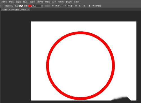Toggle the 对齐边缘 align edges checkbox
This screenshot has height=103, width=141.
click(x=93, y=6)
